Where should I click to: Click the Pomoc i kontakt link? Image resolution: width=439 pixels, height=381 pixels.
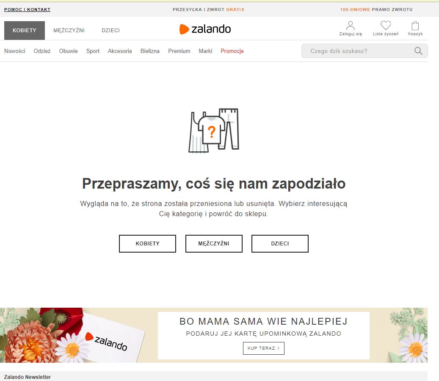tap(27, 10)
